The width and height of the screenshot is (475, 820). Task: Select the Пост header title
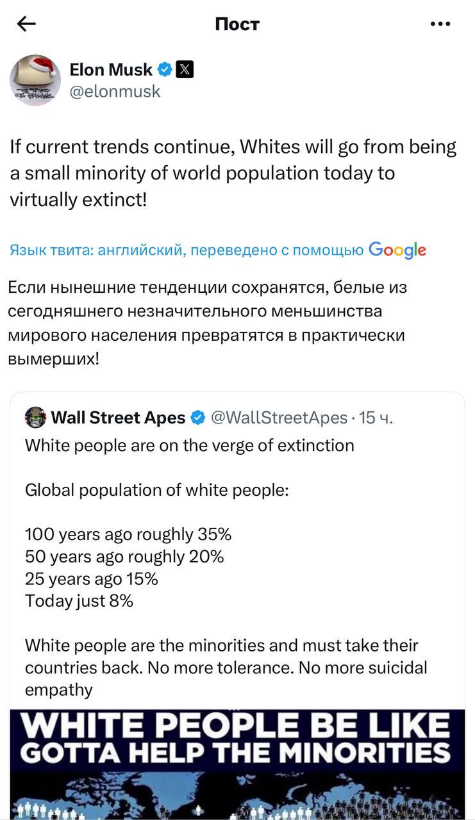tap(237, 24)
